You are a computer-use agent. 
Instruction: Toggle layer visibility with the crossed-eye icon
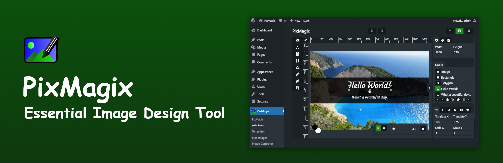[x=453, y=99]
